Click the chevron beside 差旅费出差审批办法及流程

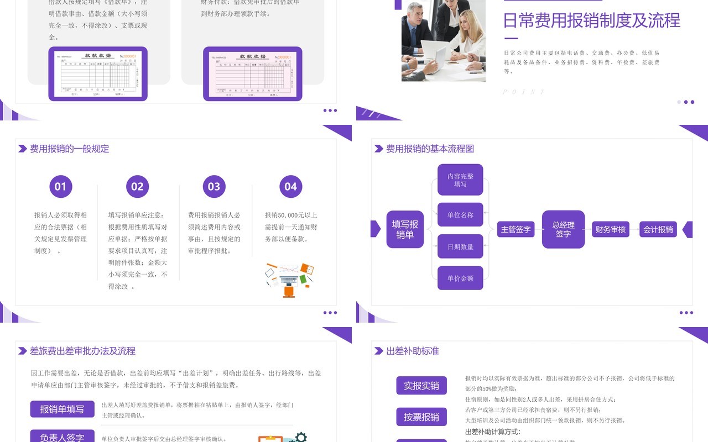22,351
